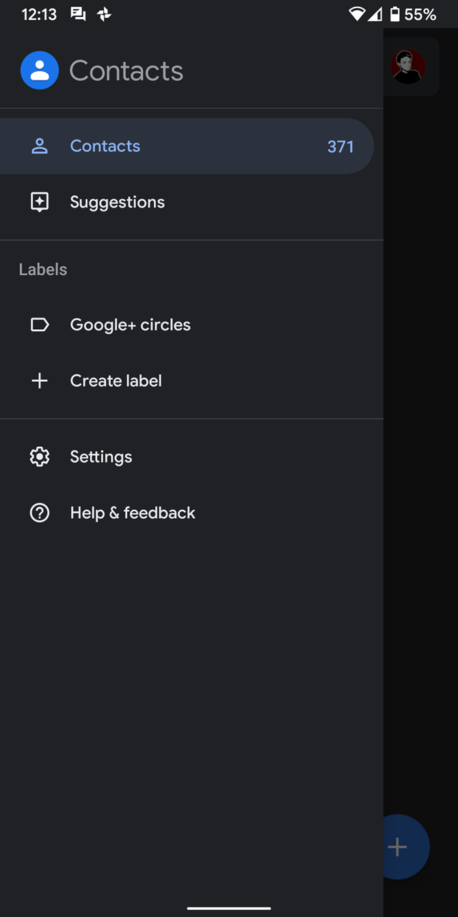Select Google+ circles from the Labels section

point(130,324)
